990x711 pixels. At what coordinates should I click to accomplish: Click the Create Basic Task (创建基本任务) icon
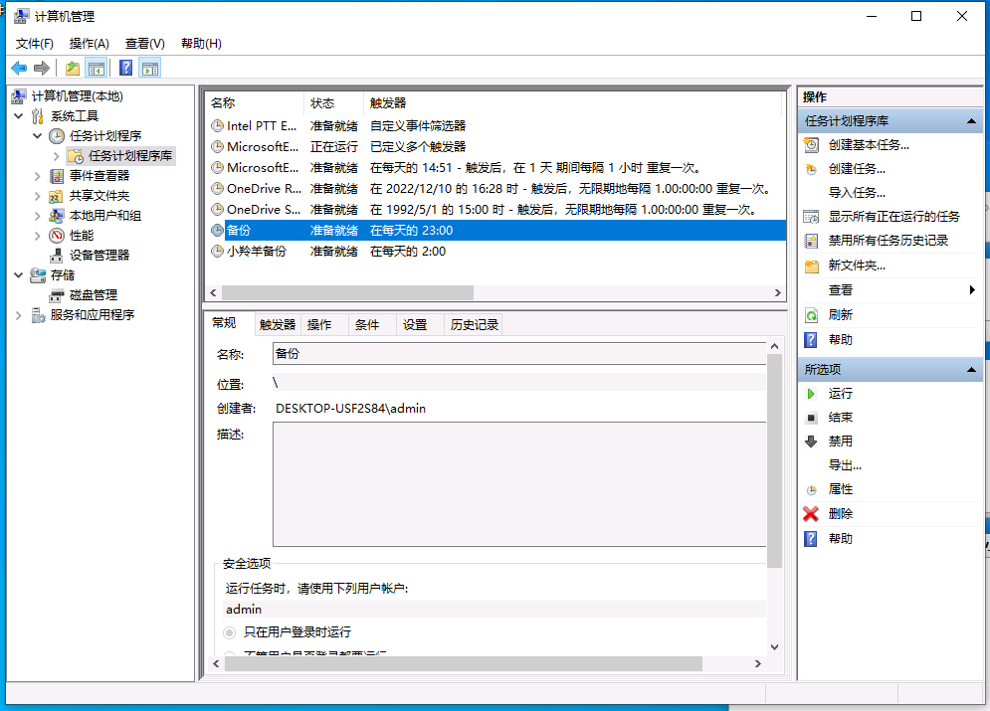click(811, 145)
